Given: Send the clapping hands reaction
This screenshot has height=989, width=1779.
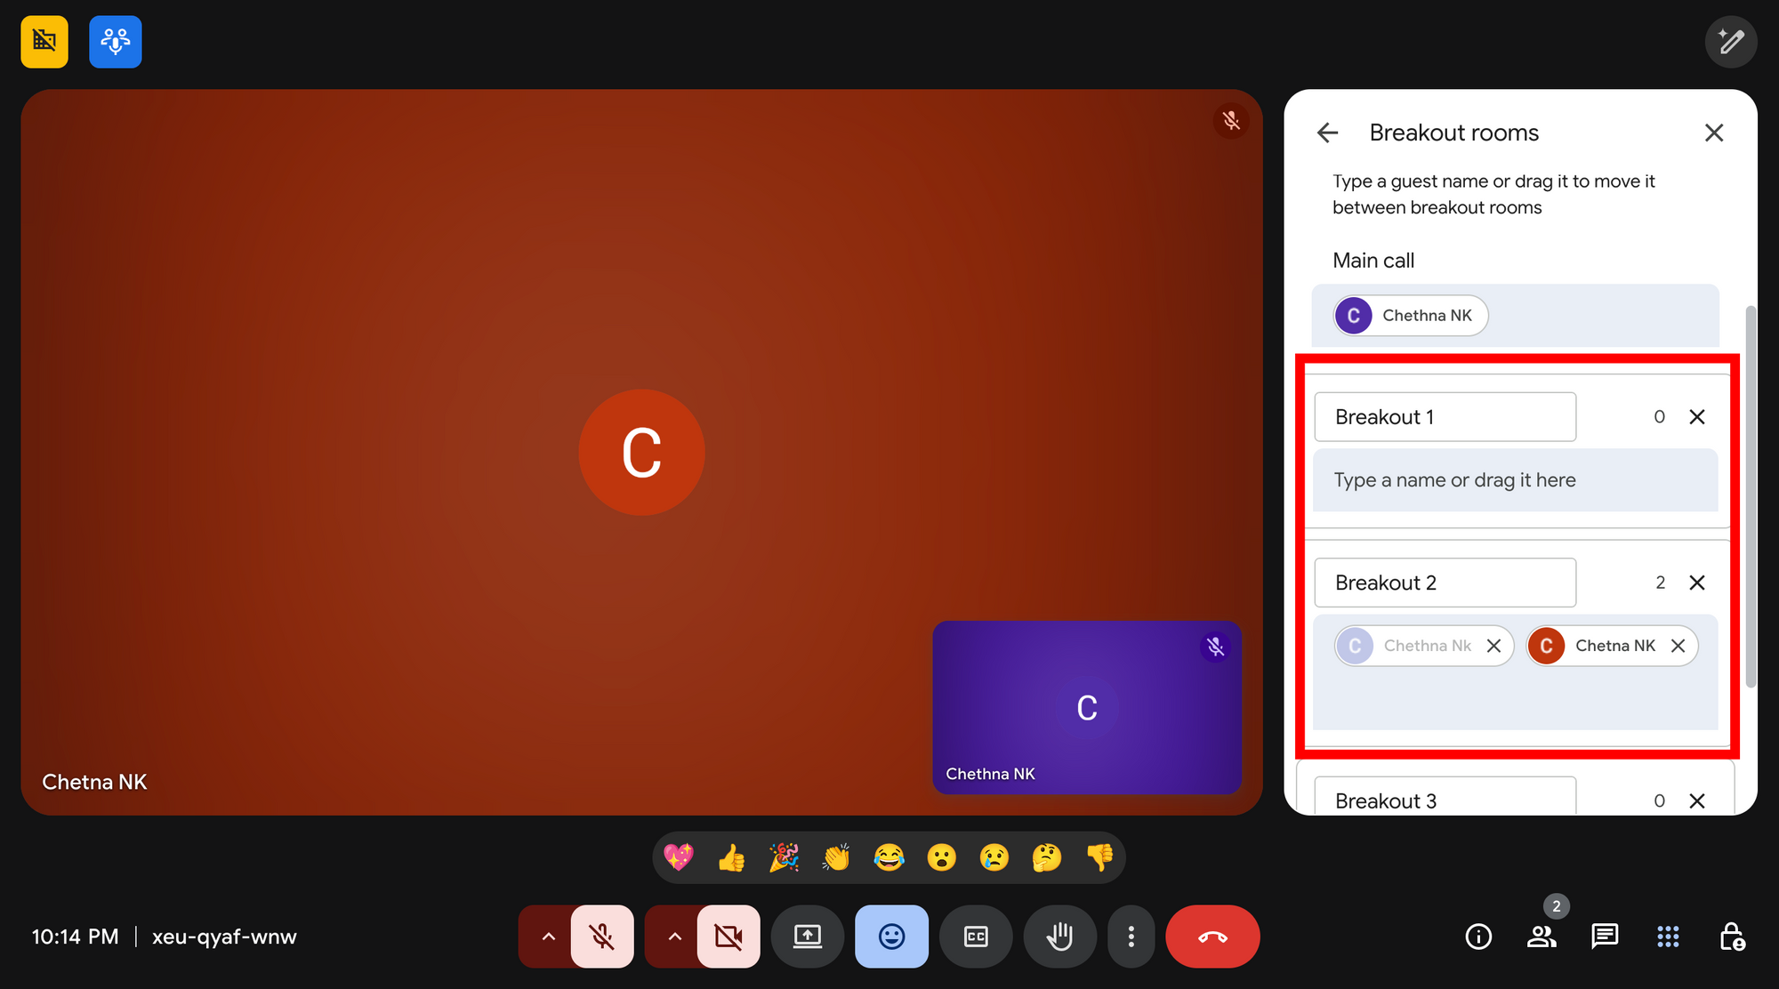Looking at the screenshot, I should point(836,857).
